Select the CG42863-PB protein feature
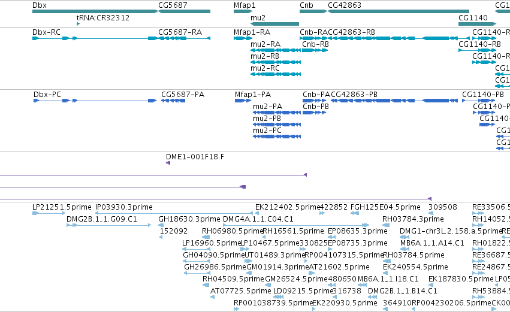 [x=394, y=101]
